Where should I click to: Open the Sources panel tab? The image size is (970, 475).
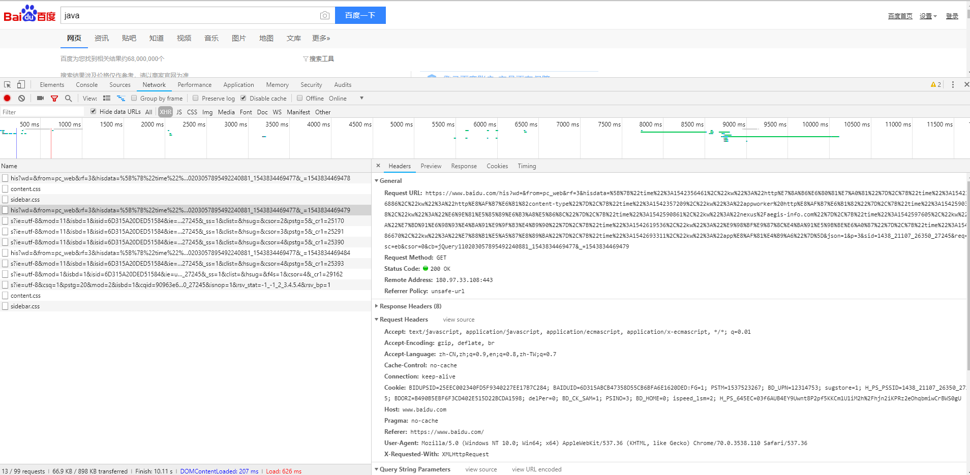(x=120, y=85)
